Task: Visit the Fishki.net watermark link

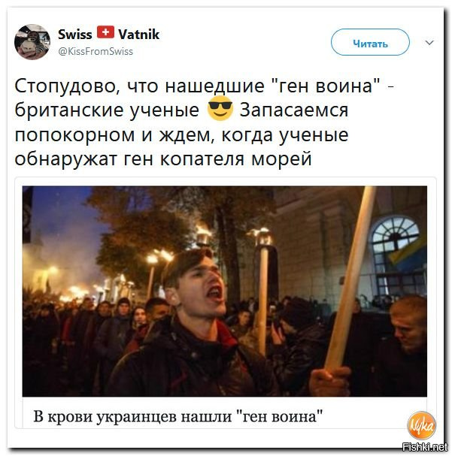Action: 426,446
